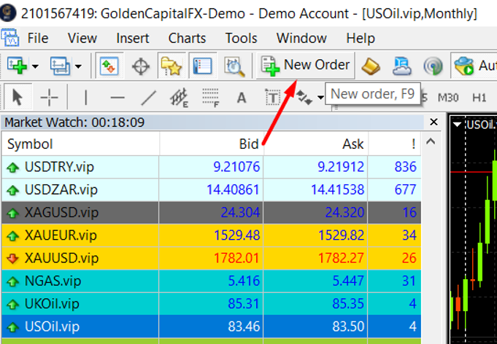
Task: Select the Cursor arrow tool
Action: pos(18,97)
